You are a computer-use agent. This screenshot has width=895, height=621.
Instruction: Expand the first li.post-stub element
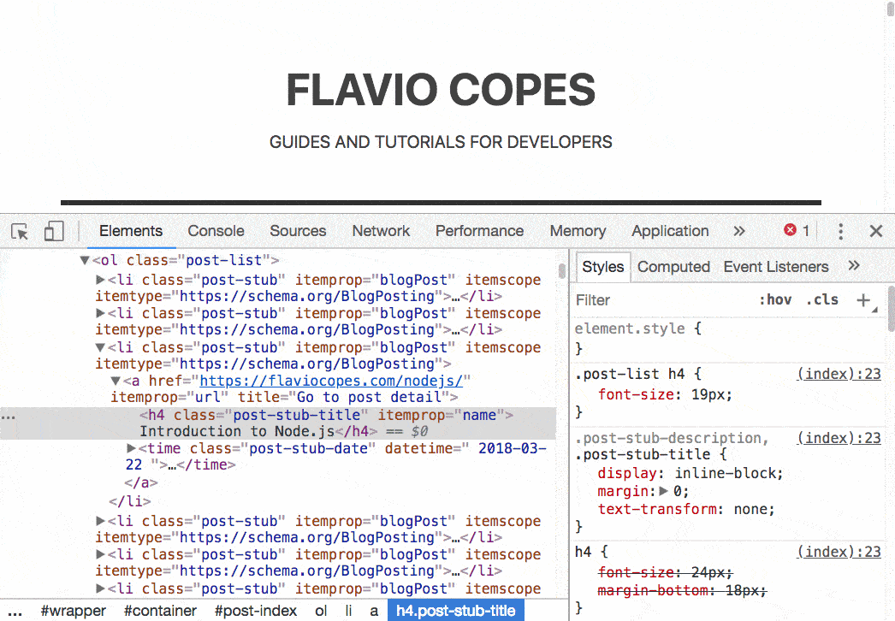tap(100, 279)
